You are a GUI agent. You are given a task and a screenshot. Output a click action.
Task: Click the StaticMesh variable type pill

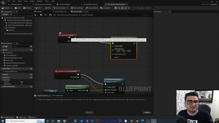point(22,84)
